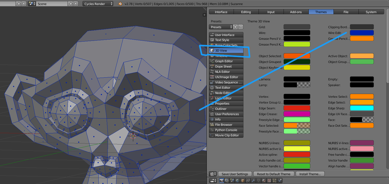Switch to the Add-ons tab

(296, 12)
